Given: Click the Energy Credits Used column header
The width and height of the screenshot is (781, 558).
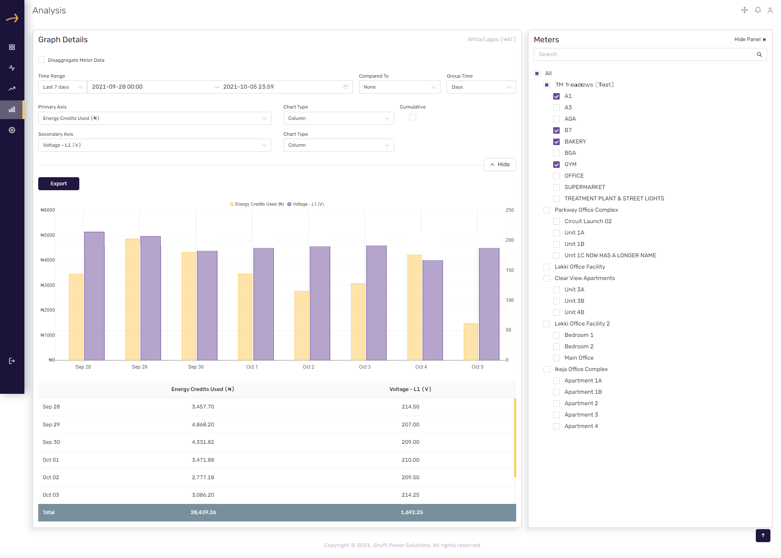Looking at the screenshot, I should click(x=203, y=389).
